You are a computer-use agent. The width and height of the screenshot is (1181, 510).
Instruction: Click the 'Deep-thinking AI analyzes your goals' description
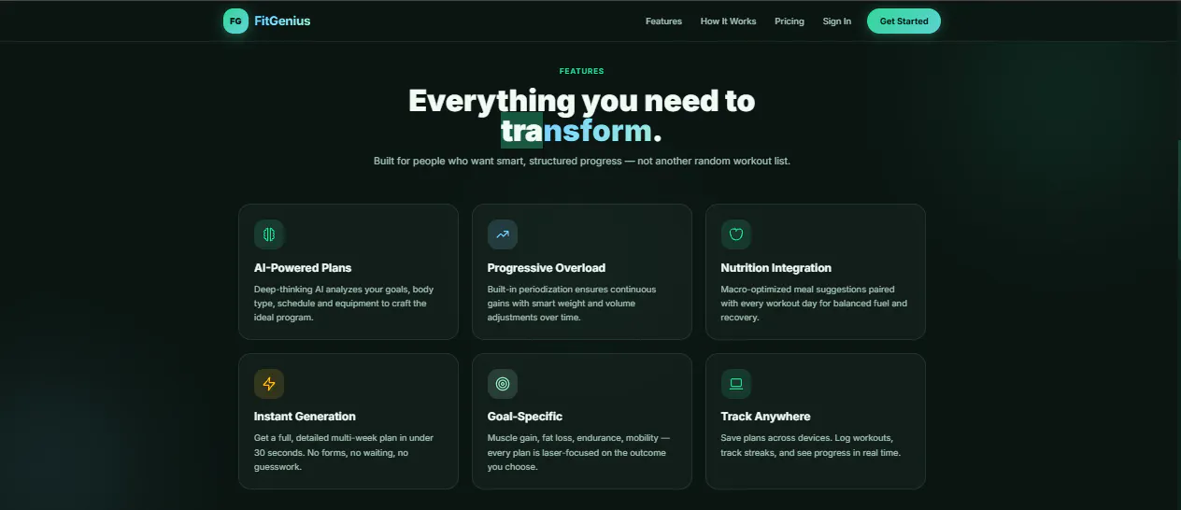(x=344, y=304)
